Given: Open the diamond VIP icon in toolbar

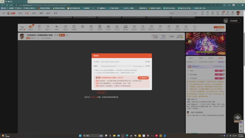Looking at the screenshot, I should tap(160, 27).
